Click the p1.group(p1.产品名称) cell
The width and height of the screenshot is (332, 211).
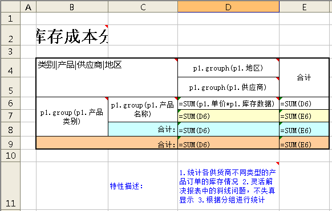point(143,109)
